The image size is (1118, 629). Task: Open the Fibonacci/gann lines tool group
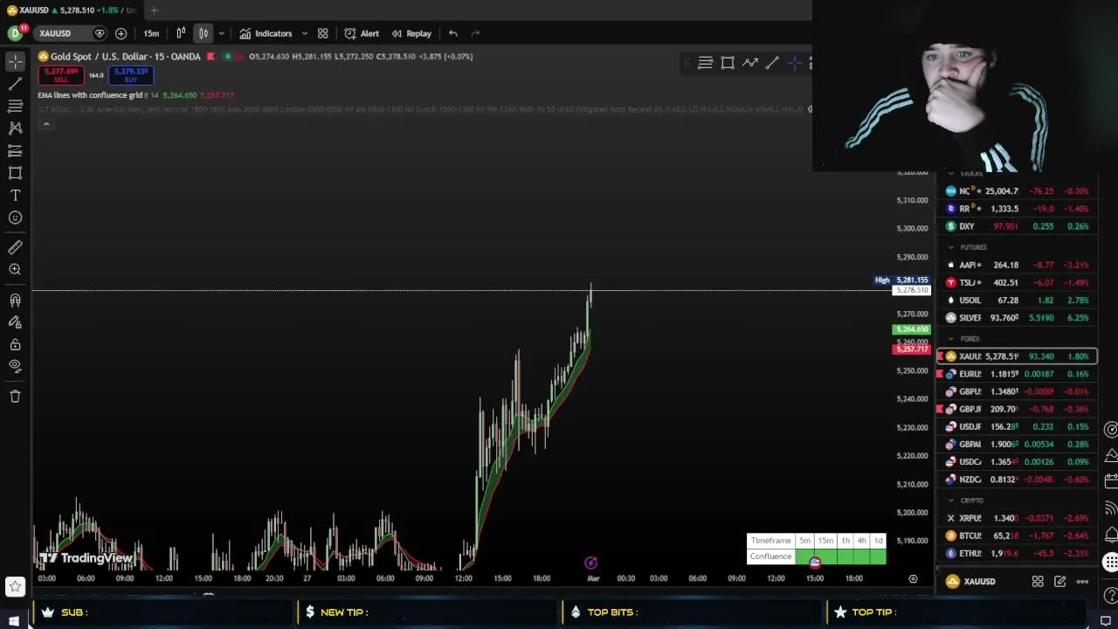[x=15, y=106]
